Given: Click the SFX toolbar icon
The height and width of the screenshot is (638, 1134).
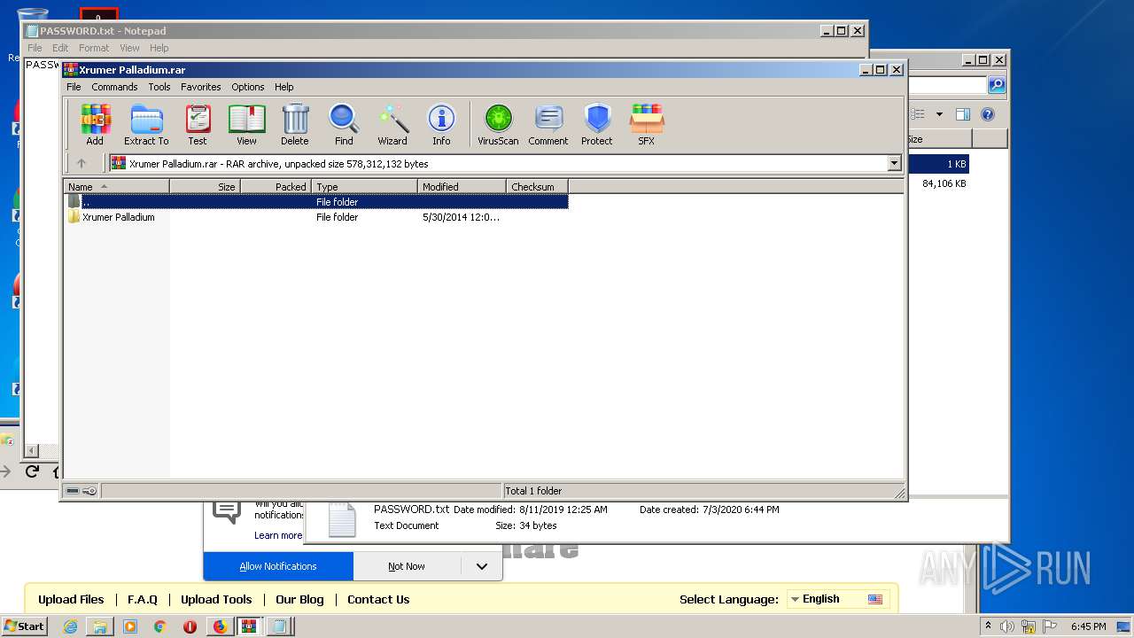Looking at the screenshot, I should point(647,125).
